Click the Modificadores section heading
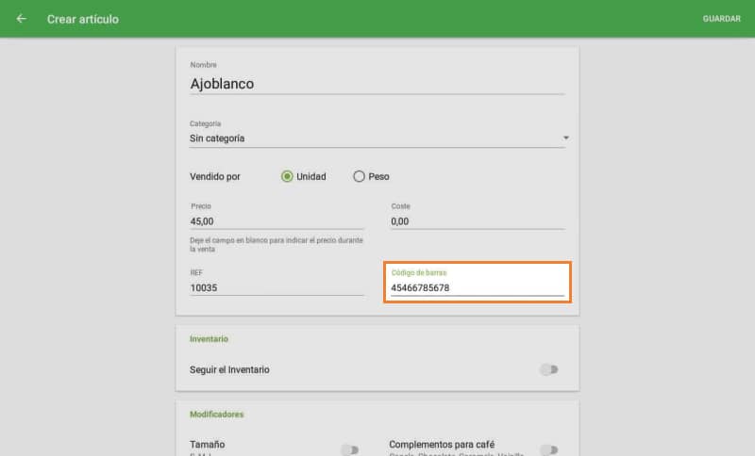Image resolution: width=755 pixels, height=456 pixels. coord(216,414)
